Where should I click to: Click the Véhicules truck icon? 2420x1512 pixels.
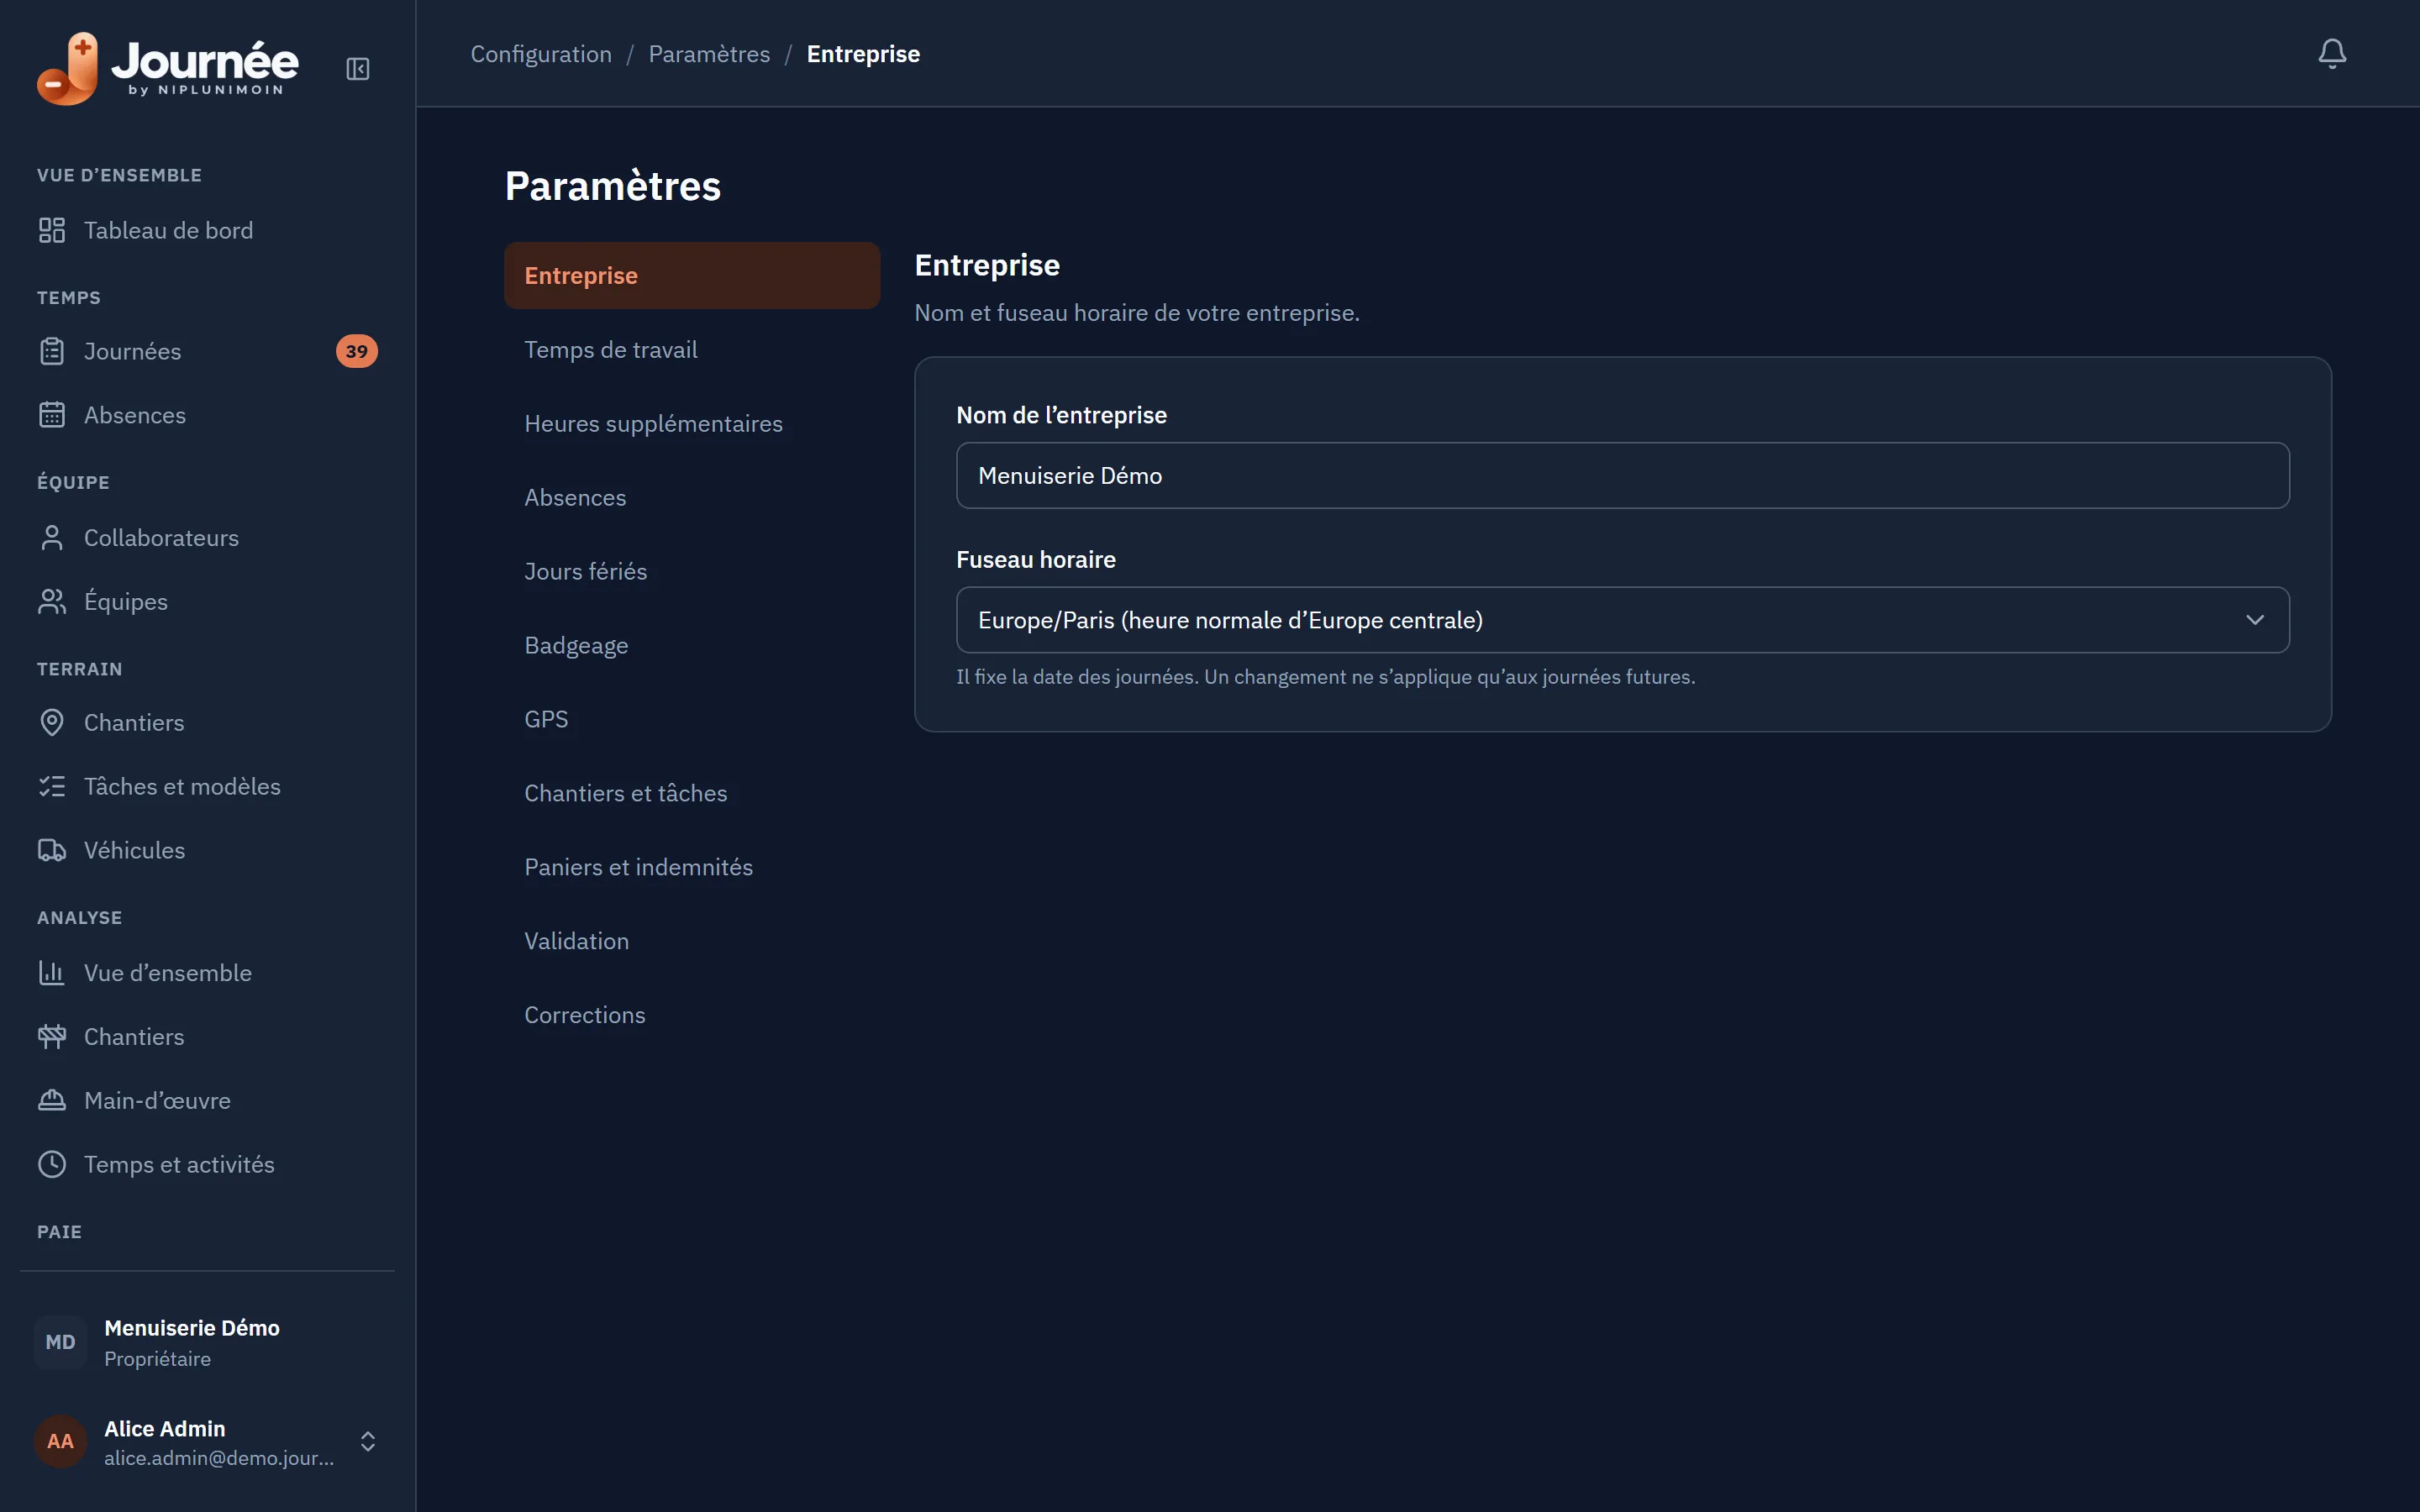pos(52,850)
